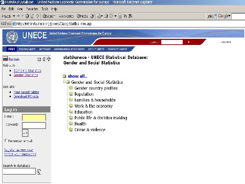Viewport: 245px width, 184px height.
Task: Open the MEETINGS navigation tab
Action: tap(45, 49)
